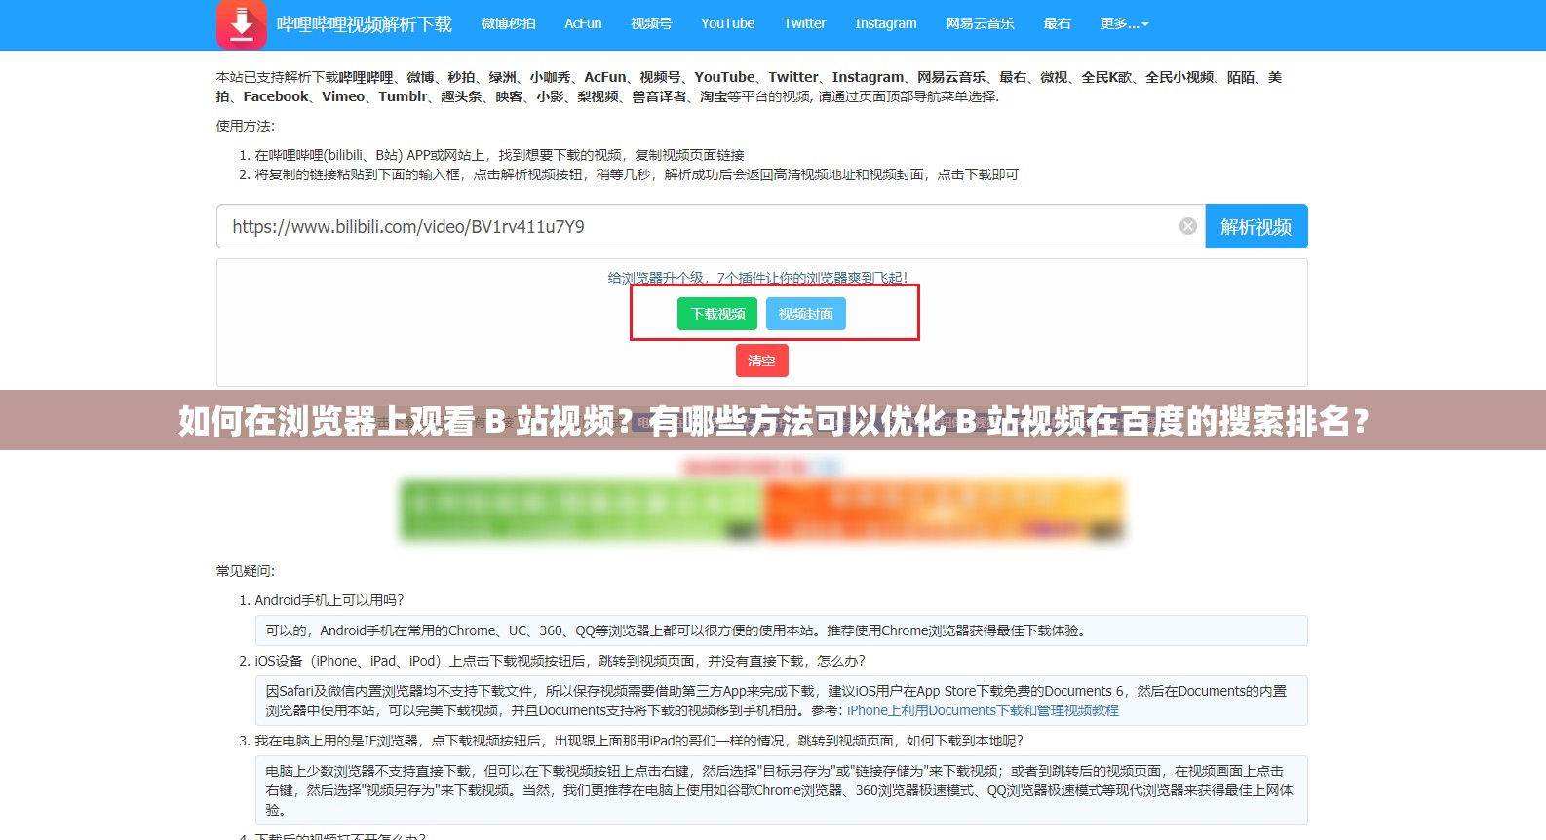Click usage step 2 about pasting the link
Viewport: 1546px width, 840px height.
point(637,174)
